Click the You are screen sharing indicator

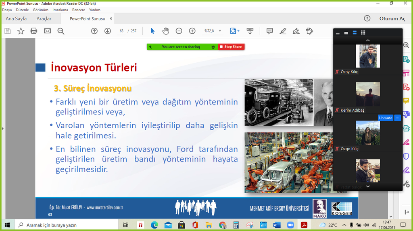[x=181, y=47]
